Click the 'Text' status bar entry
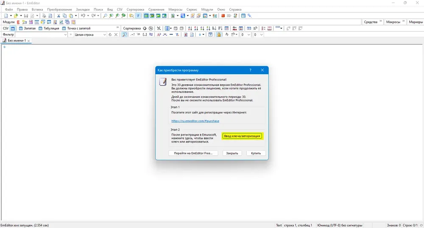This screenshot has width=424, height=228. (279, 225)
